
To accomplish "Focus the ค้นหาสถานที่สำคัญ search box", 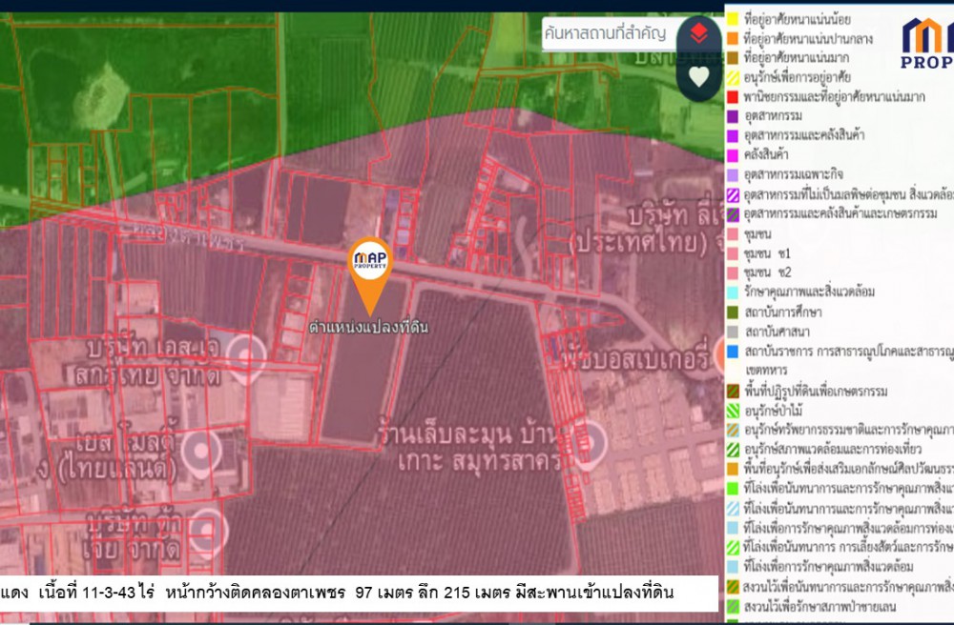I will click(x=609, y=32).
